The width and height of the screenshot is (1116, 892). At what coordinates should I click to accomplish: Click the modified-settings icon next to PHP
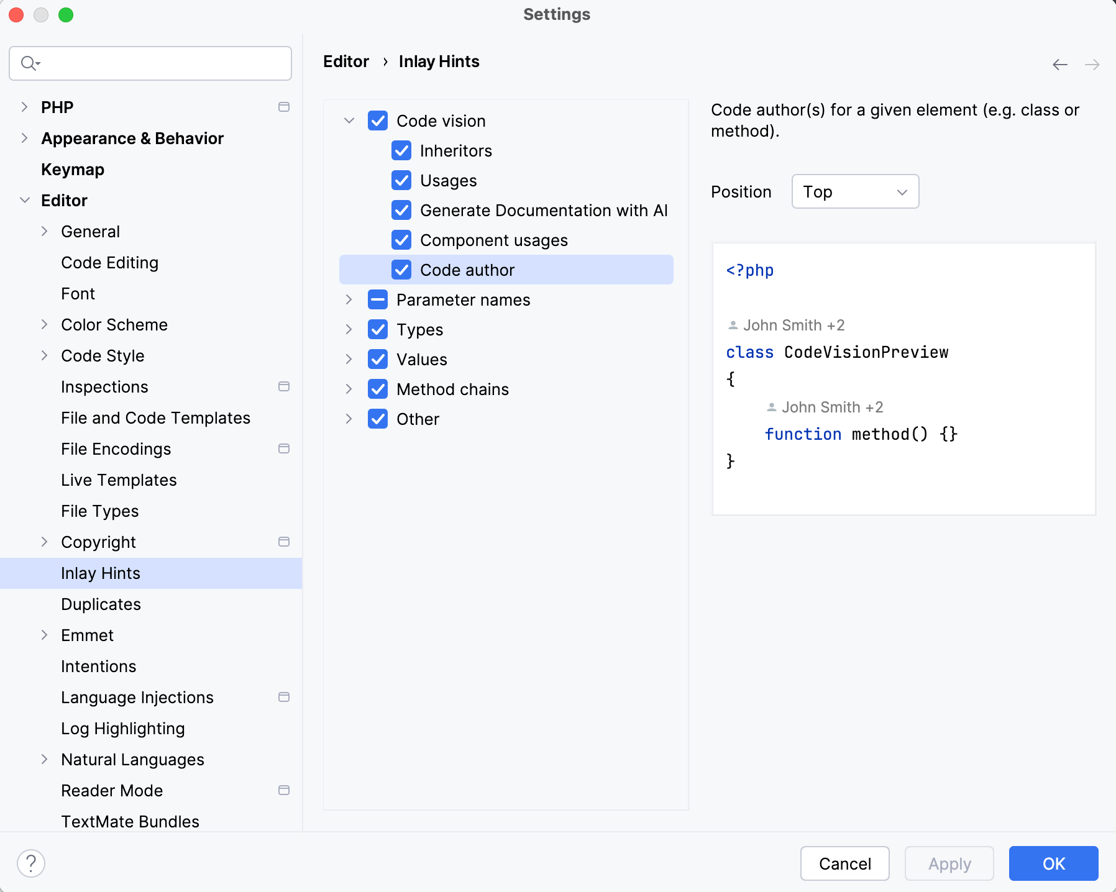pos(285,107)
